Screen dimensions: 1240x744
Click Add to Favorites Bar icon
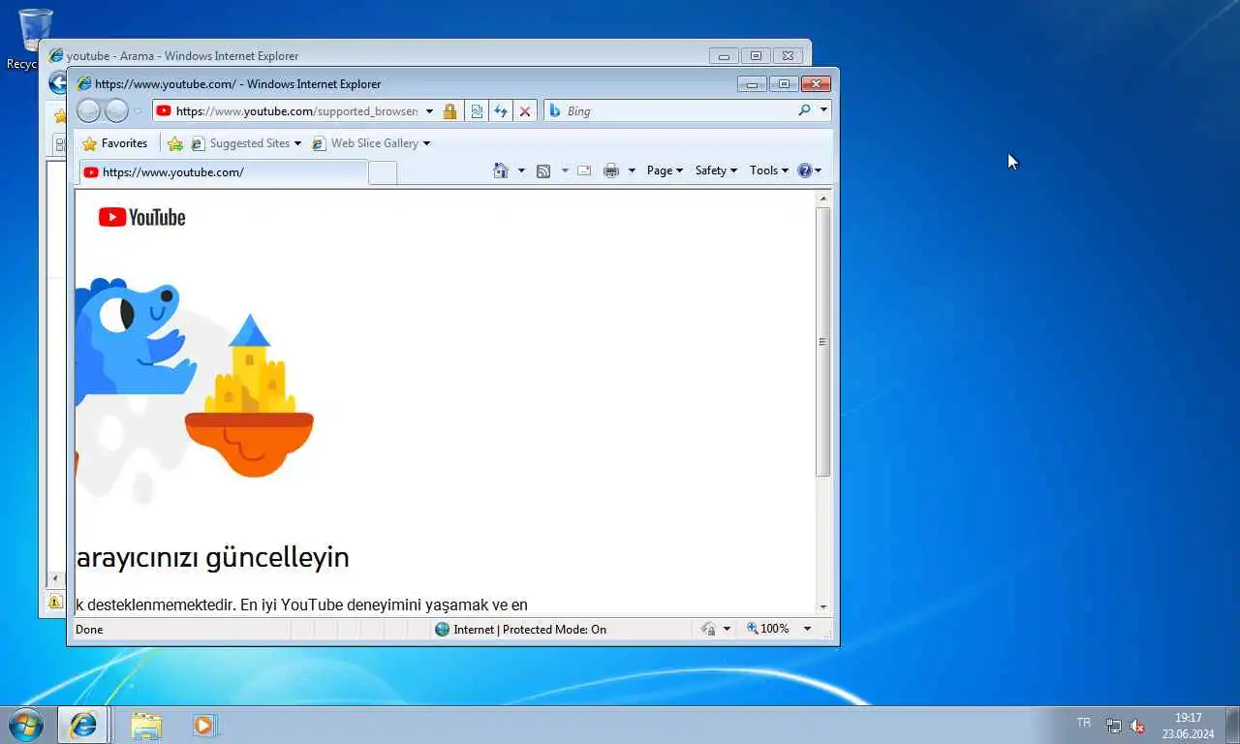coord(175,143)
